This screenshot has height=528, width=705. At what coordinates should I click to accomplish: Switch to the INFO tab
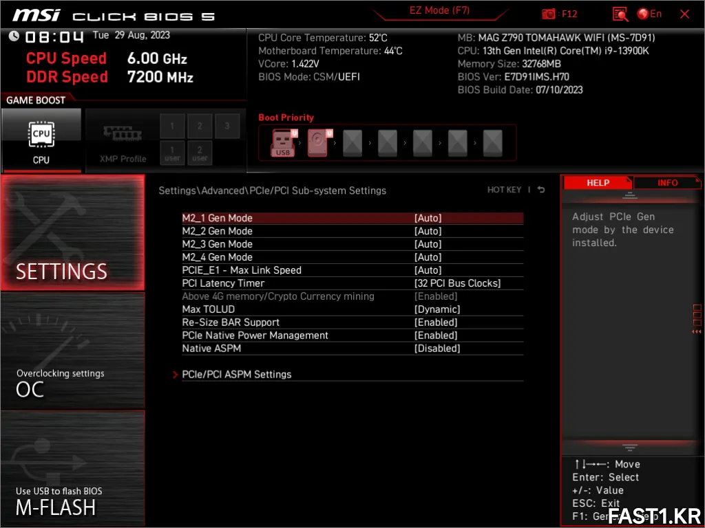(667, 183)
